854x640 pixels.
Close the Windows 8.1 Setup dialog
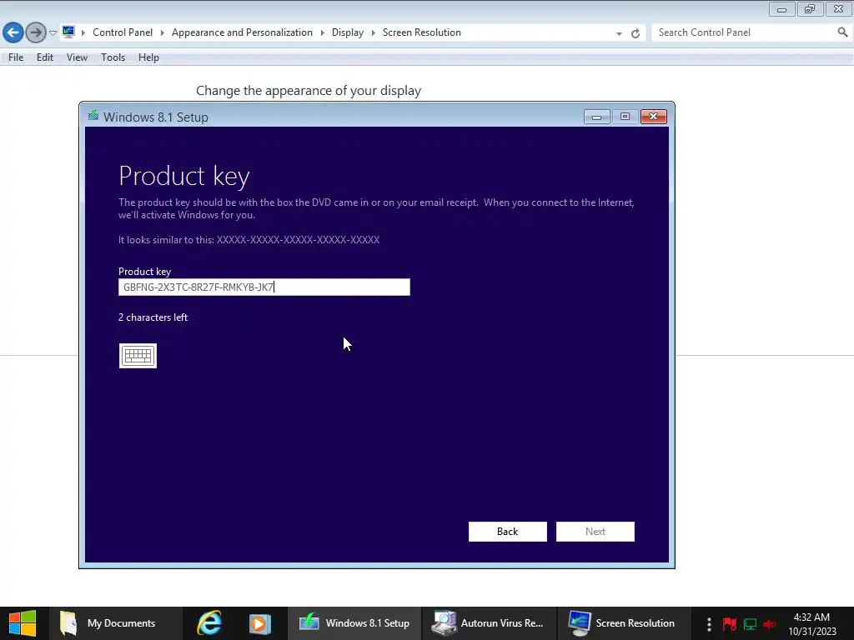tap(654, 117)
